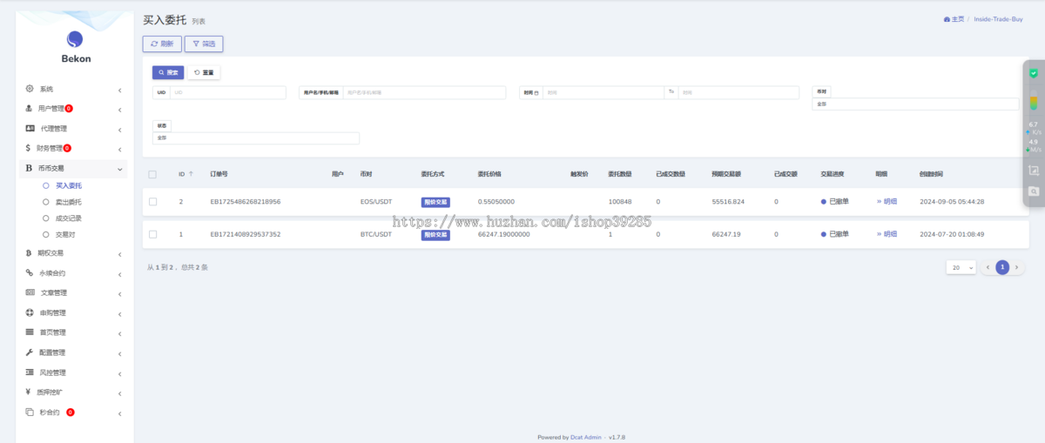Click the wrench icon beside 配置管理

(30, 352)
